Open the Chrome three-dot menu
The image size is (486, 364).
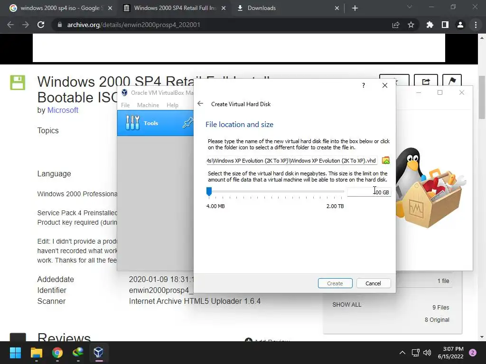click(476, 25)
